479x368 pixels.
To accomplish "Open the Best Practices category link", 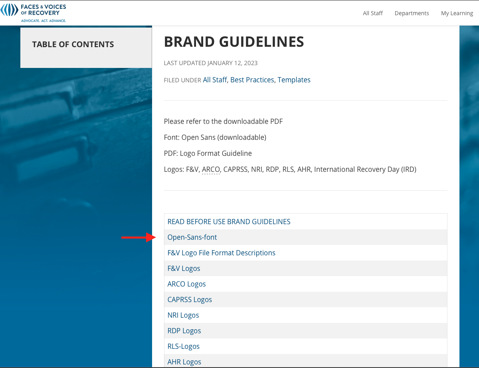I will click(x=252, y=80).
